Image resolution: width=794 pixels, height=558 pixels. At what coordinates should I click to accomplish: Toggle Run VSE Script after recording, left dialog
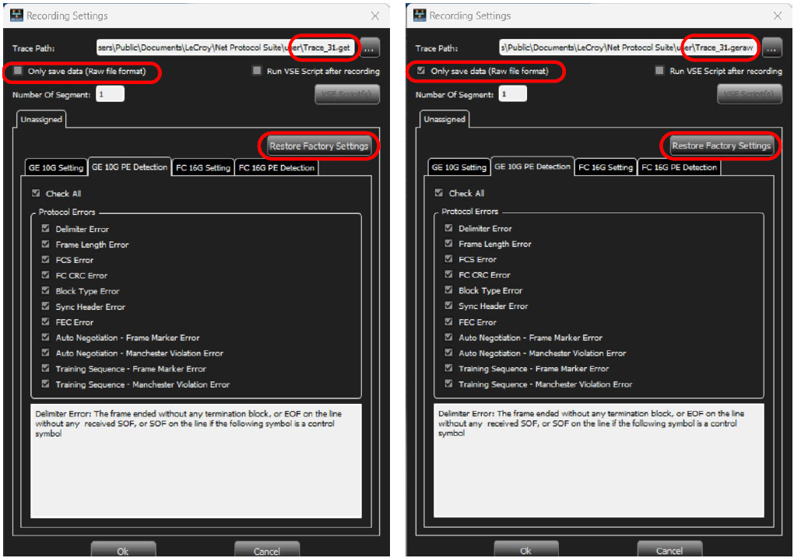click(x=257, y=71)
